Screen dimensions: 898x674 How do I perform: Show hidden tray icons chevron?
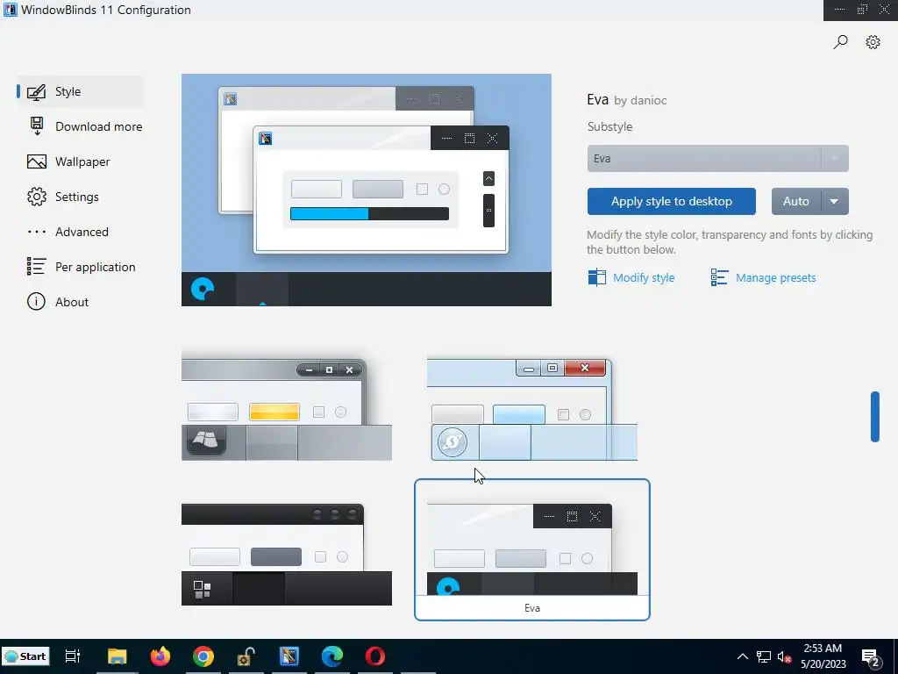click(742, 656)
